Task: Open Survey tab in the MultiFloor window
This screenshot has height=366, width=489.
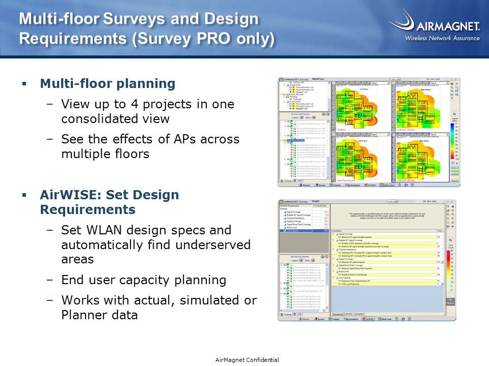Action: tap(320, 185)
